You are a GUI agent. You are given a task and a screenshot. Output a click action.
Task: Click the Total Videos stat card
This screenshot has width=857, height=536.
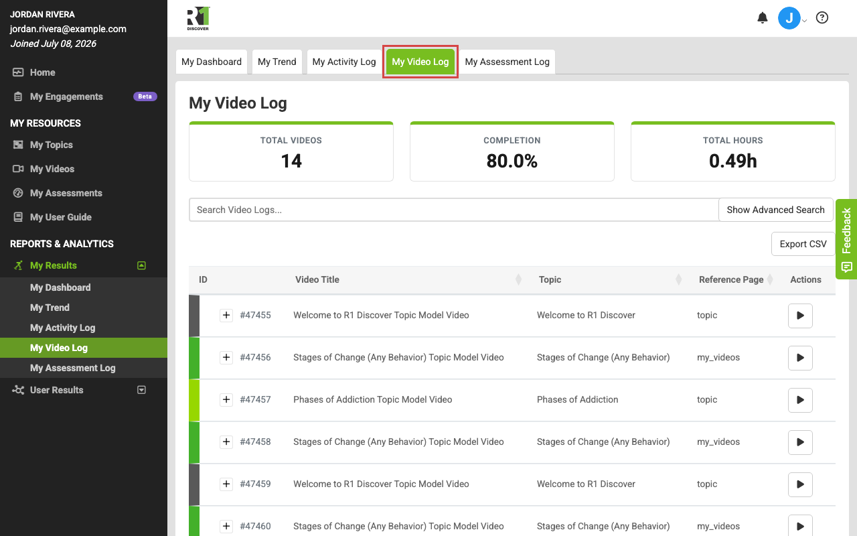pyautogui.click(x=291, y=151)
